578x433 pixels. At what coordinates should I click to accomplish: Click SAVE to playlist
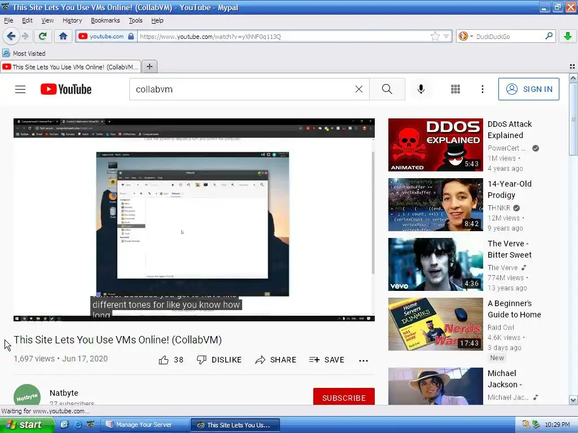pyautogui.click(x=327, y=360)
